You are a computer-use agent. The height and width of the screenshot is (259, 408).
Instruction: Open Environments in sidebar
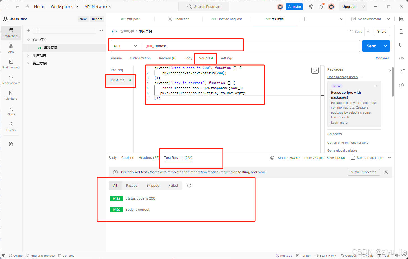click(x=11, y=64)
